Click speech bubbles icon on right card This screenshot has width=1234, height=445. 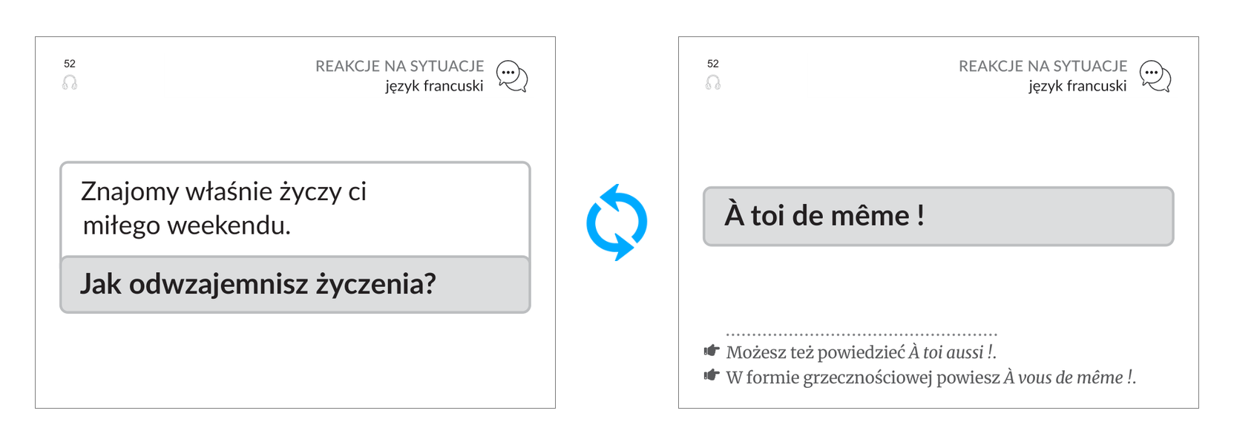click(x=1155, y=76)
